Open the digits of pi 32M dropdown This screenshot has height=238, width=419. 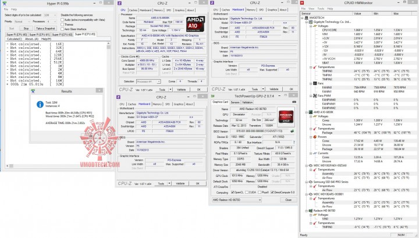pyautogui.click(x=50, y=15)
